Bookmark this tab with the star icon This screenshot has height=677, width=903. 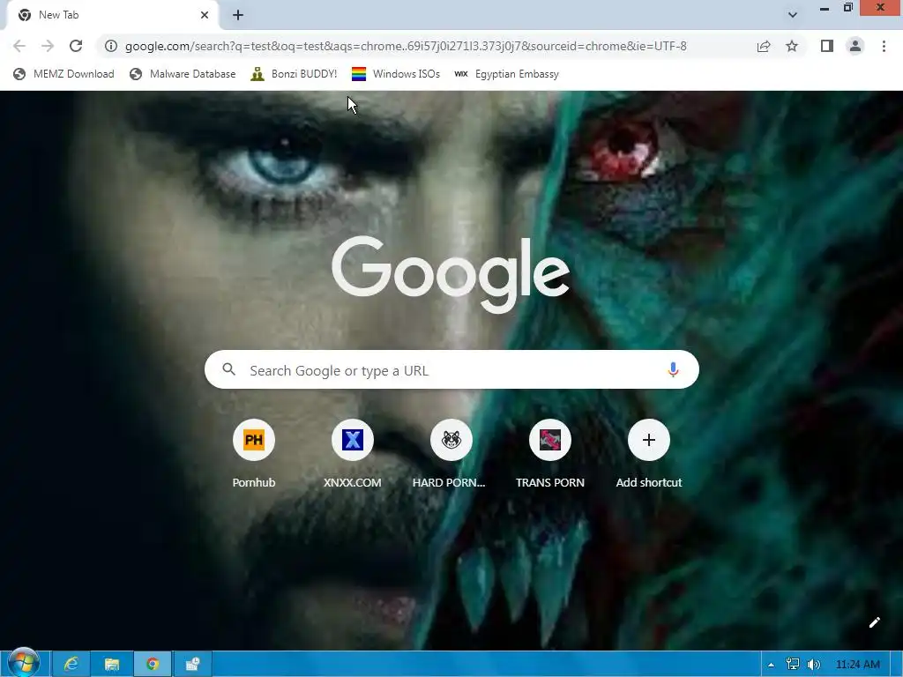[792, 46]
